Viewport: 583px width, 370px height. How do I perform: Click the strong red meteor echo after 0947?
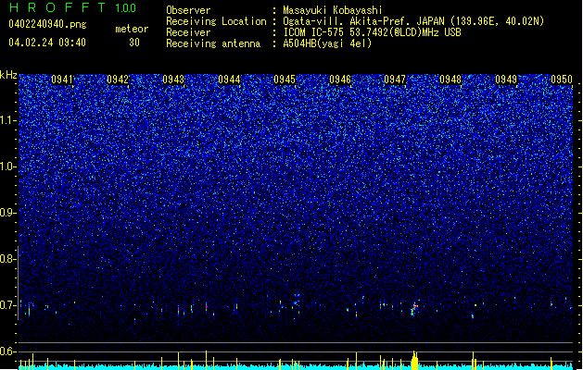coord(414,308)
